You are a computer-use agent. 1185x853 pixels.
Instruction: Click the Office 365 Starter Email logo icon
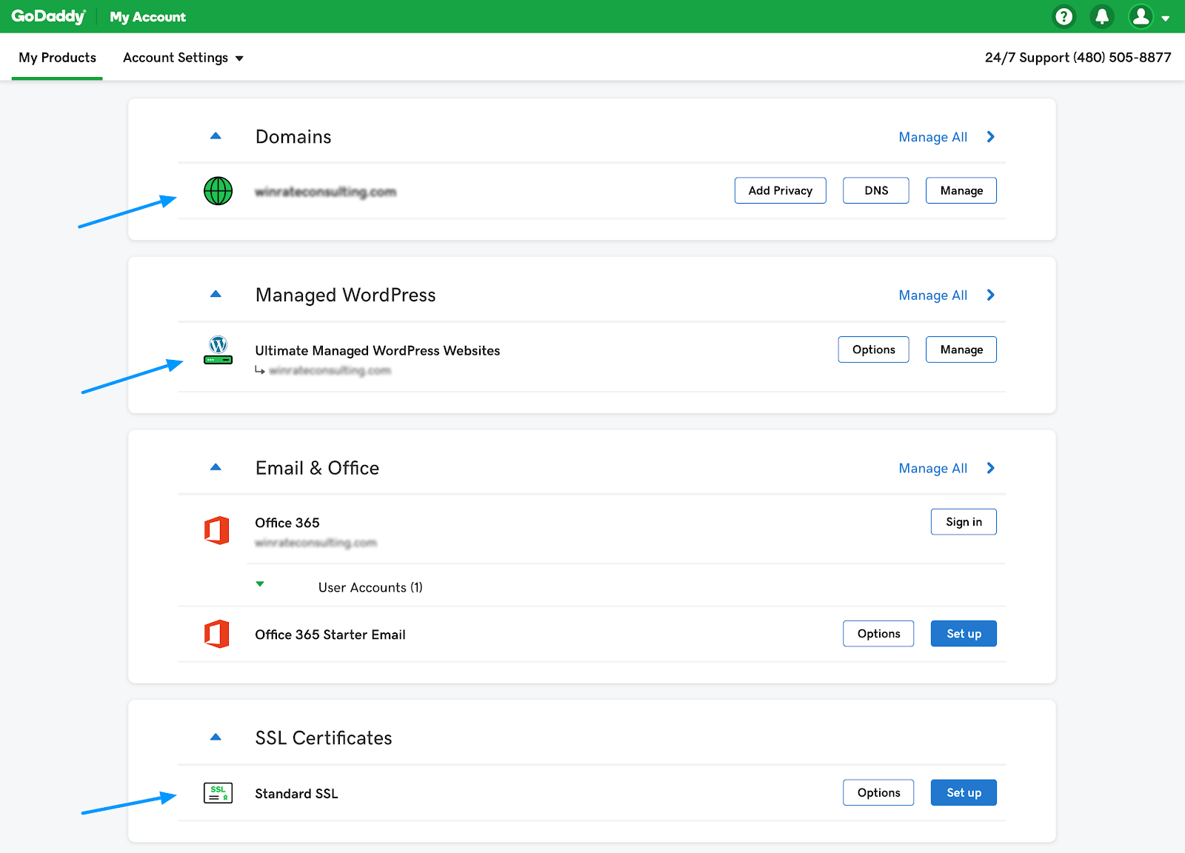pos(217,634)
